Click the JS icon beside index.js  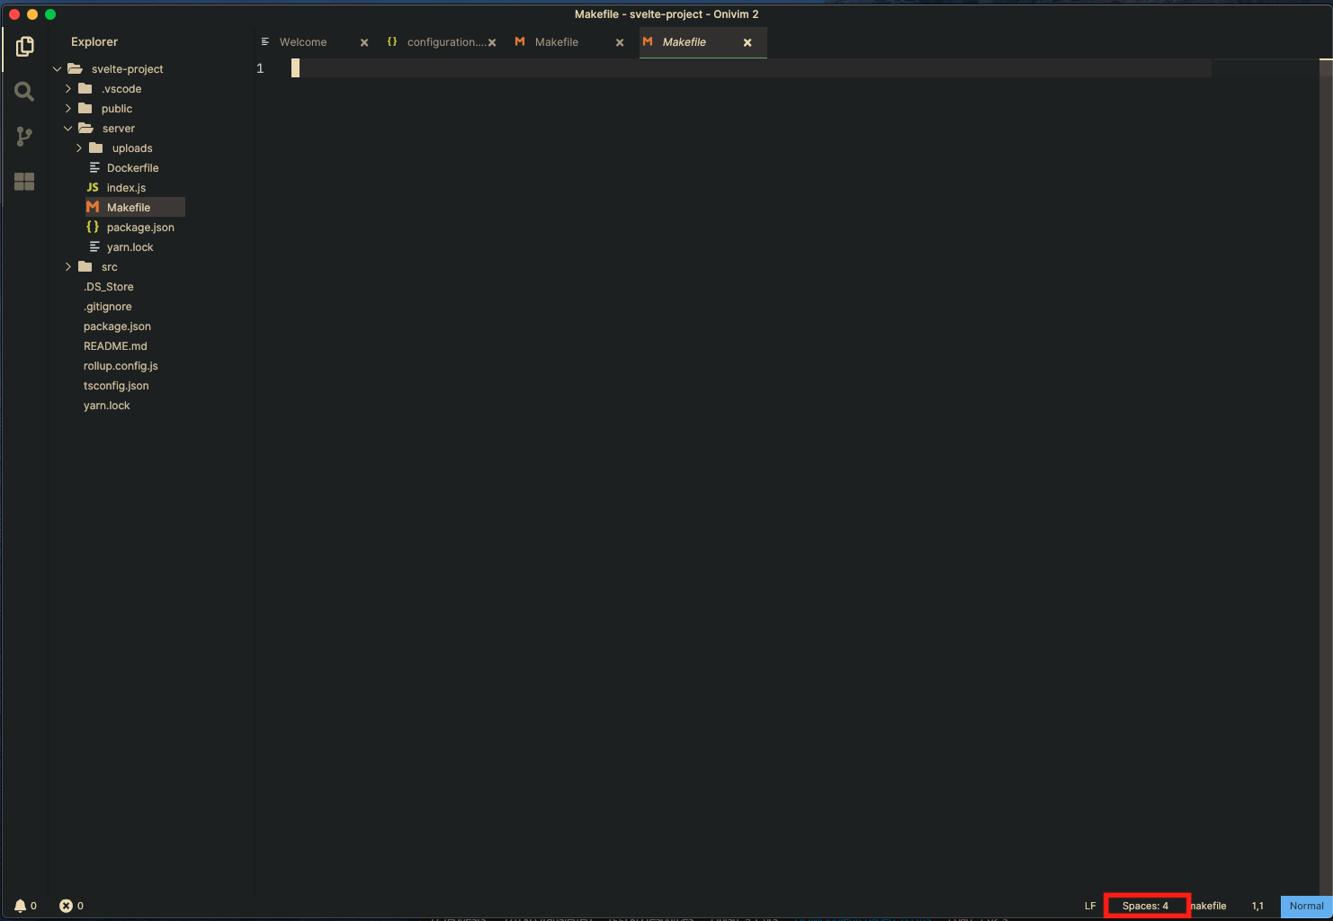[93, 187]
